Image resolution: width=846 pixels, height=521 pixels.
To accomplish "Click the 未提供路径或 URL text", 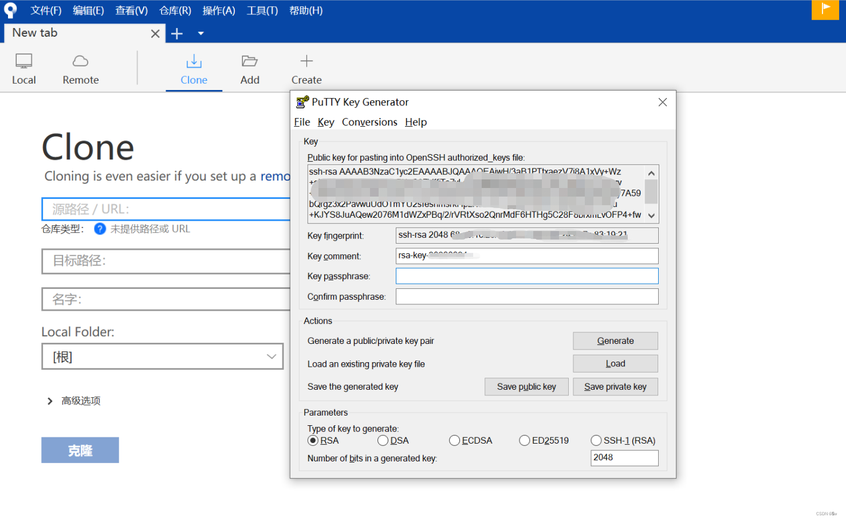I will pyautogui.click(x=150, y=229).
